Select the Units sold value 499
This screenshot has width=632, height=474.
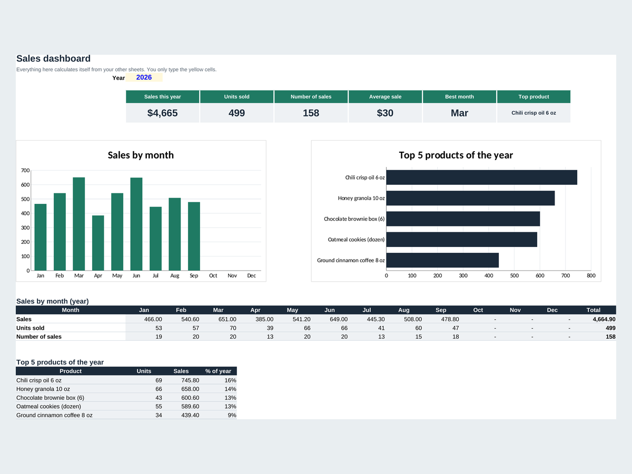coord(237,113)
